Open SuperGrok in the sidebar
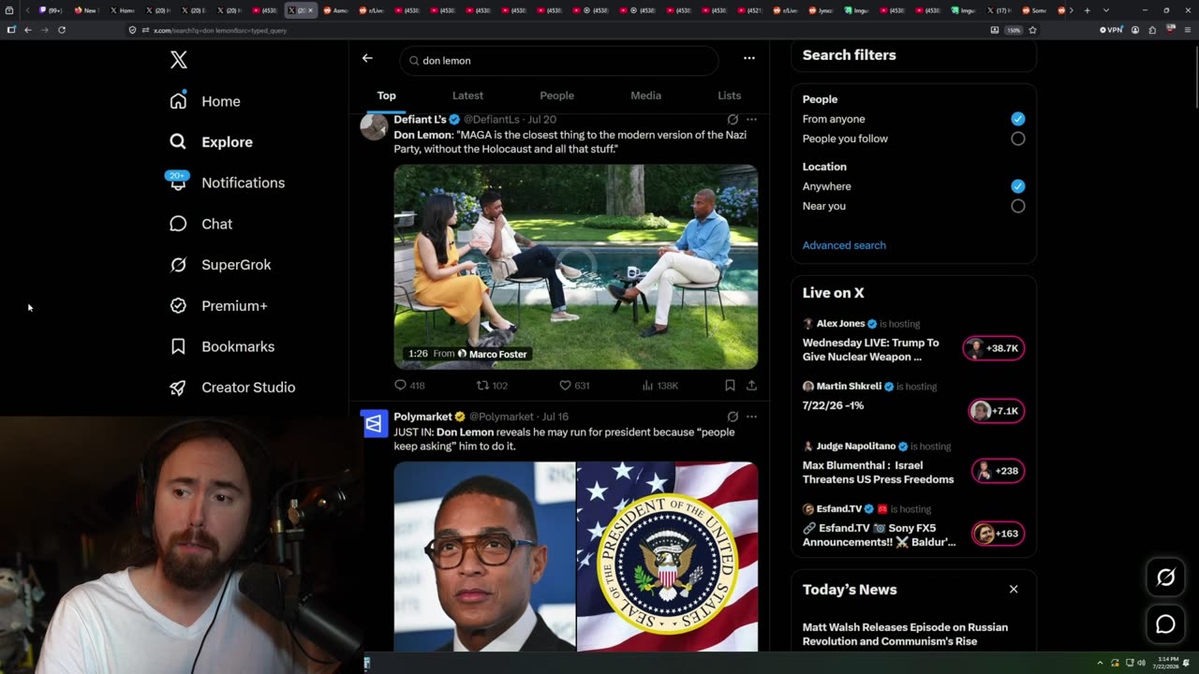 point(221,265)
